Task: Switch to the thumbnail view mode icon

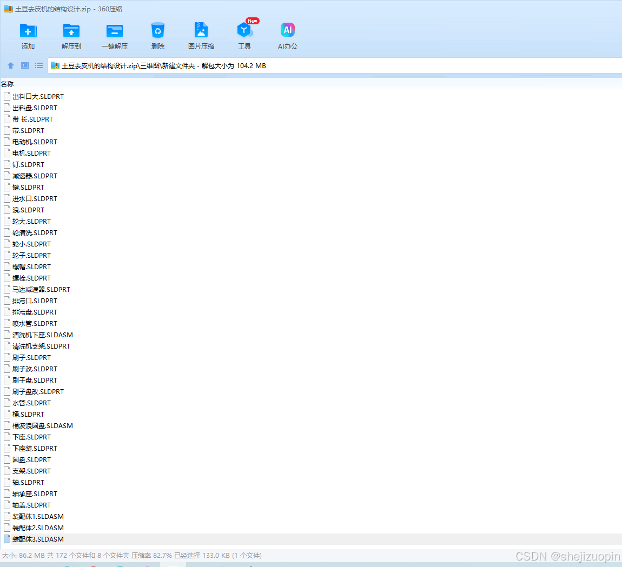Action: coord(25,65)
